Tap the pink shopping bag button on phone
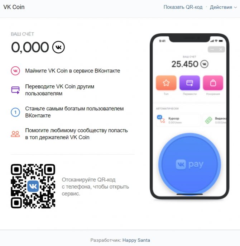This screenshot has height=246, width=240. point(213,83)
